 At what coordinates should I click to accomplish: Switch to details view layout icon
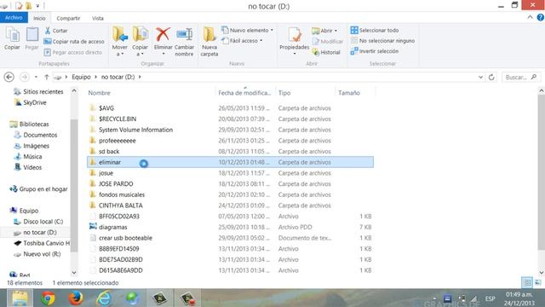pyautogui.click(x=528, y=282)
